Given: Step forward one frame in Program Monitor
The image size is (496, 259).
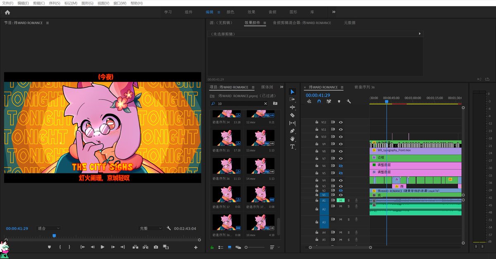Looking at the screenshot, I should [x=113, y=247].
